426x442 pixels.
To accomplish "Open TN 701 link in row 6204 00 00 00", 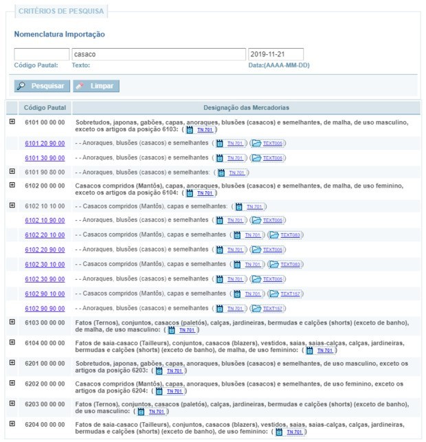I will click(295, 432).
